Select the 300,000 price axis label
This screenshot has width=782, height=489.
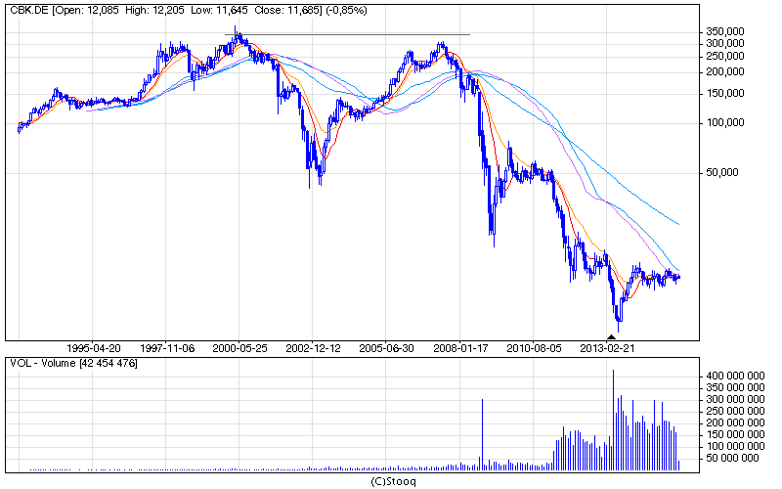(x=724, y=44)
